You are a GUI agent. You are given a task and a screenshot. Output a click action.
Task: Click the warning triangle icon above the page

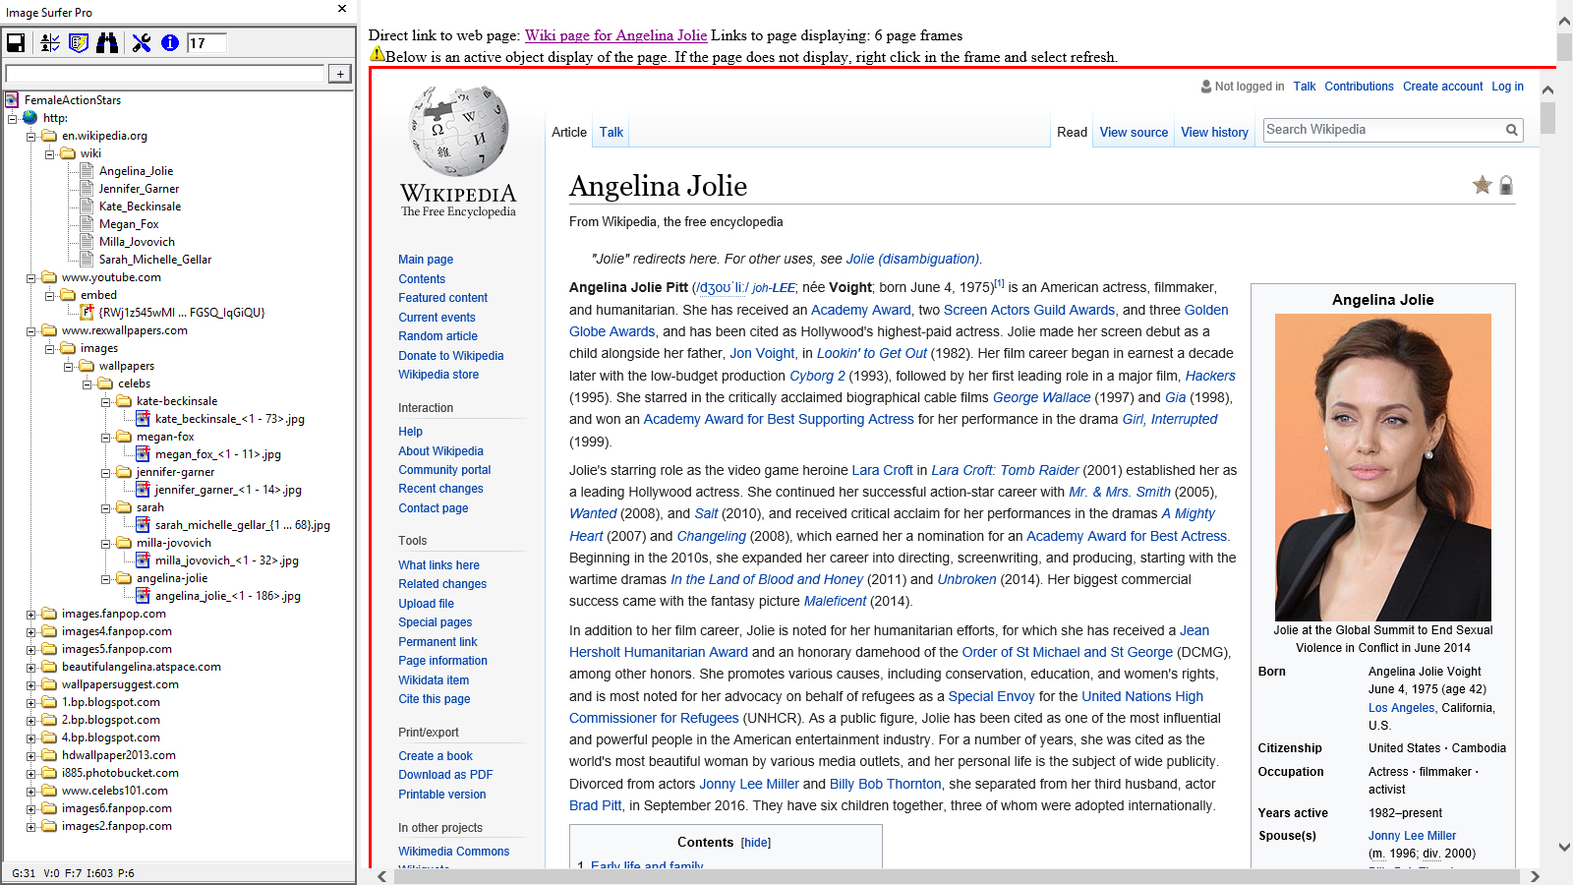pyautogui.click(x=377, y=54)
